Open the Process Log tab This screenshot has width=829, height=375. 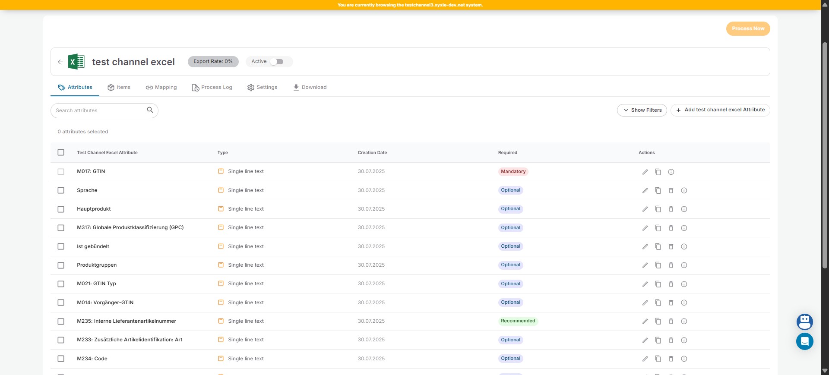pyautogui.click(x=212, y=87)
